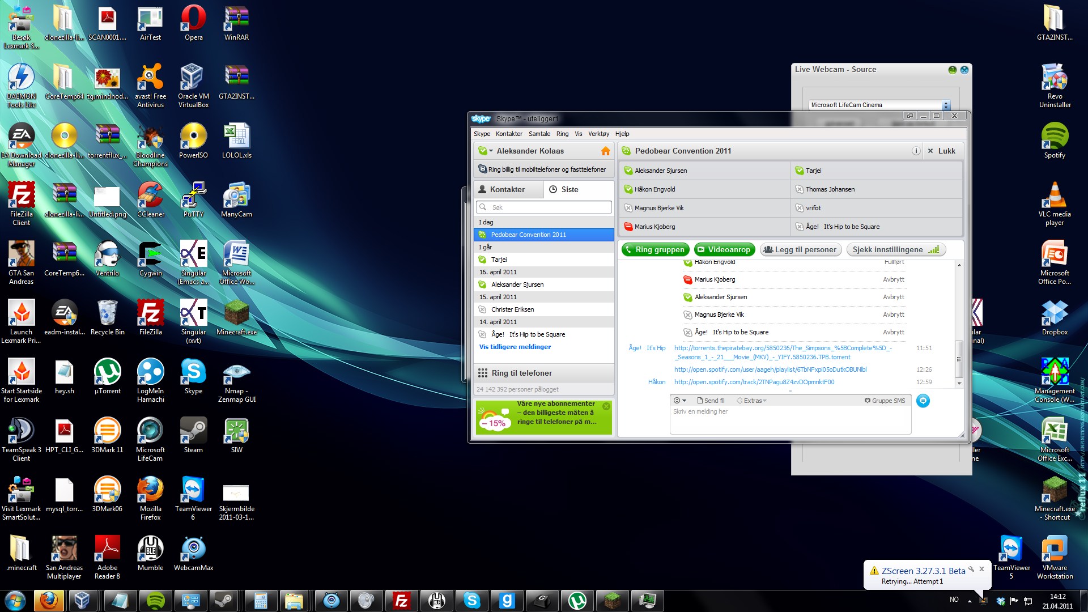Open the Steam desktop icon
Screen dimensions: 1088x612
pos(193,436)
